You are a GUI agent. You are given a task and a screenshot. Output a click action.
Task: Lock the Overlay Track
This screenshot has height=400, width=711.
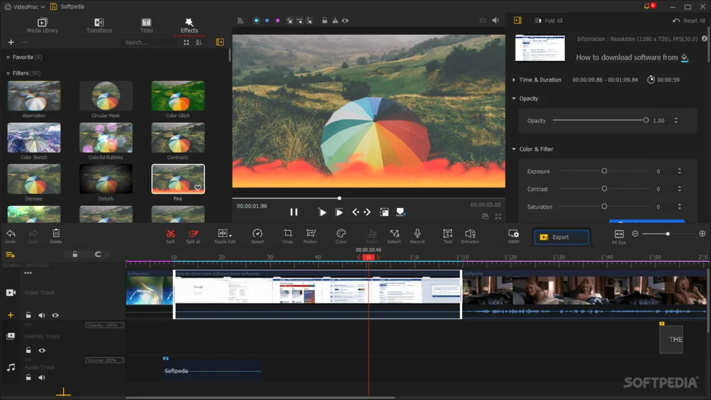point(28,350)
